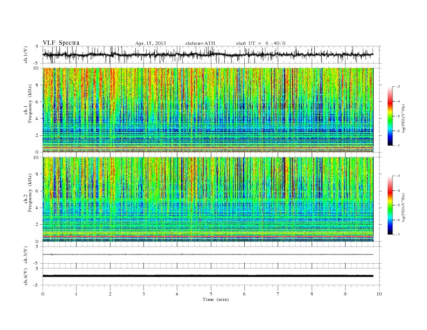This screenshot has width=427, height=330.
Task: Click the "Time (min)" x-axis label
Action: click(x=216, y=299)
